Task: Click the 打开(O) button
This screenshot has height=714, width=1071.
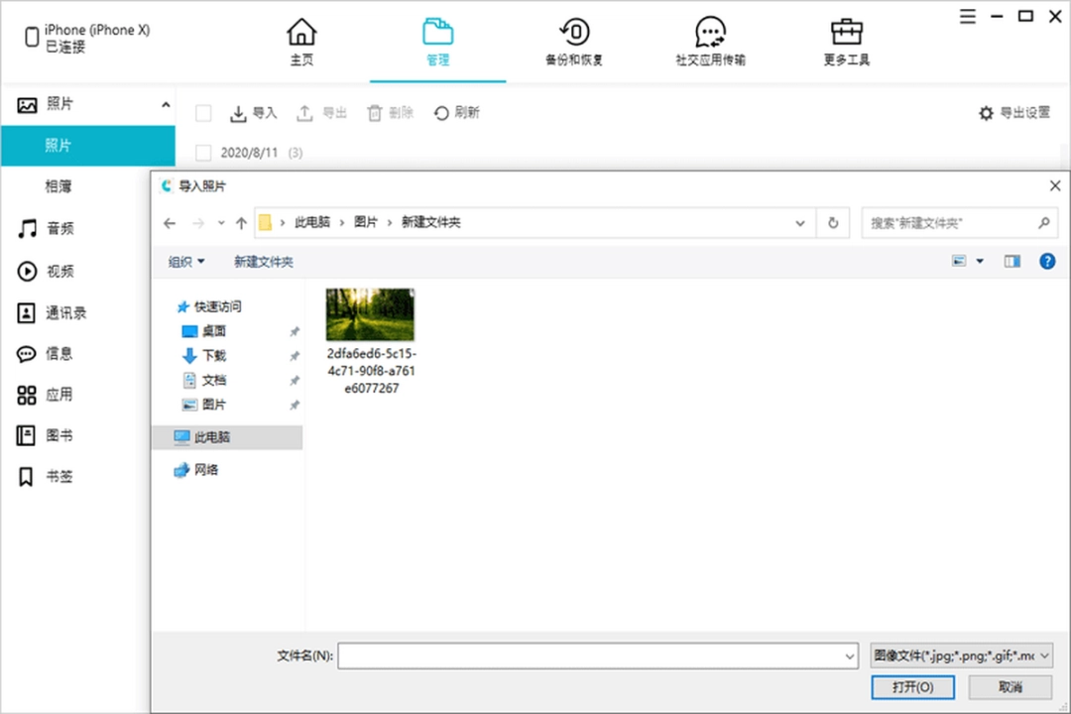Action: [911, 686]
